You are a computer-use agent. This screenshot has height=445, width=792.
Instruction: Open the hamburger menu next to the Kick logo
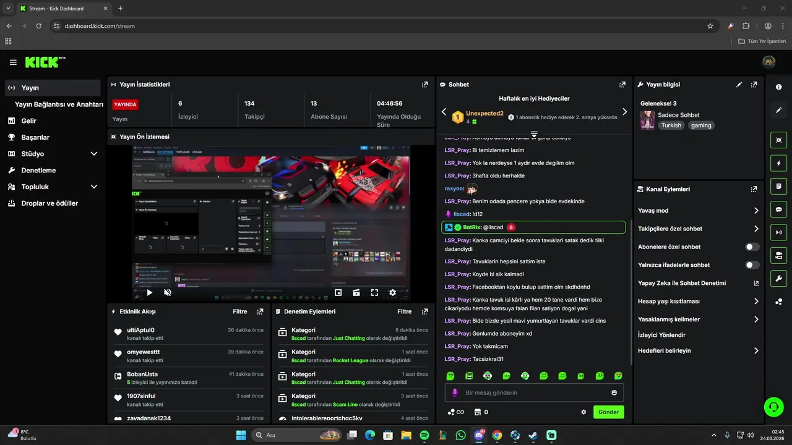13,62
